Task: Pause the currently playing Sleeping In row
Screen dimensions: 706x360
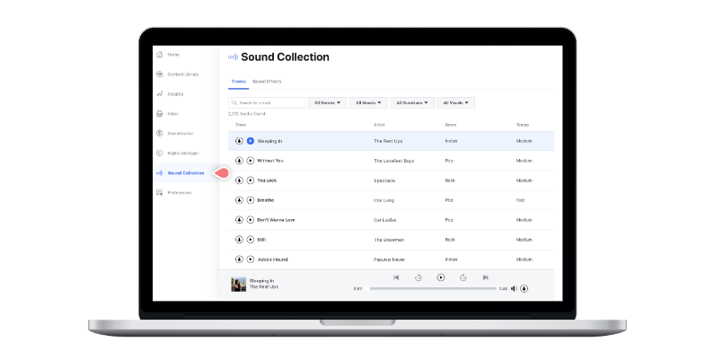Action: (251, 141)
